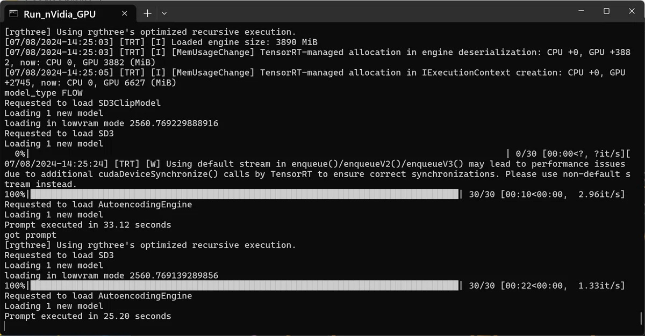Click the blinking cursor on the last line

(x=5, y=326)
